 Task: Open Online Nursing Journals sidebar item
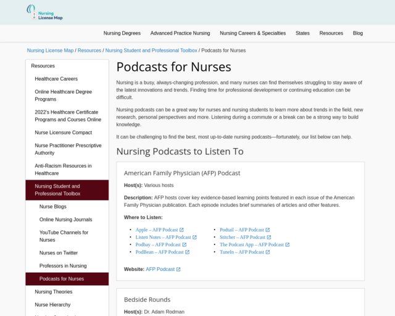tap(67, 220)
